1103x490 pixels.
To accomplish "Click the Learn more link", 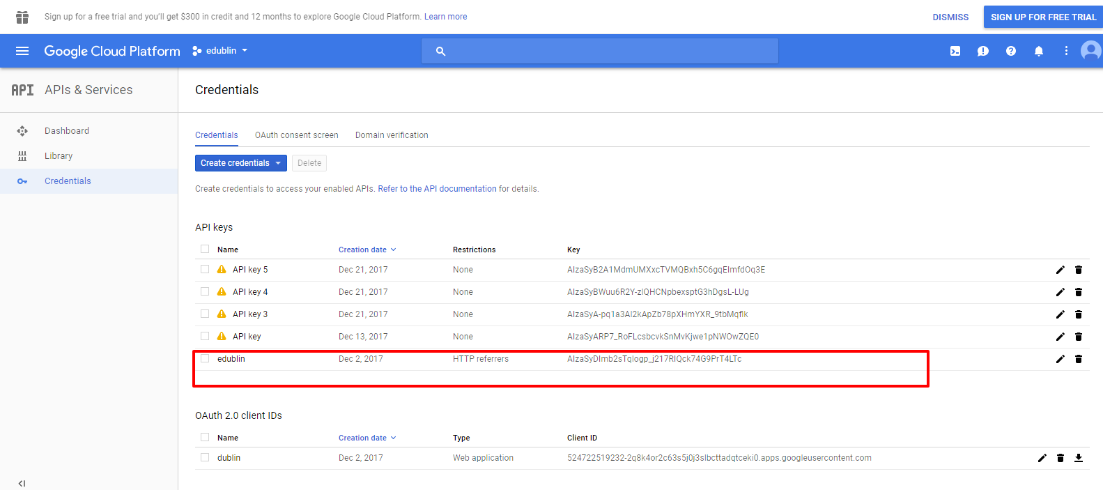I will point(446,17).
